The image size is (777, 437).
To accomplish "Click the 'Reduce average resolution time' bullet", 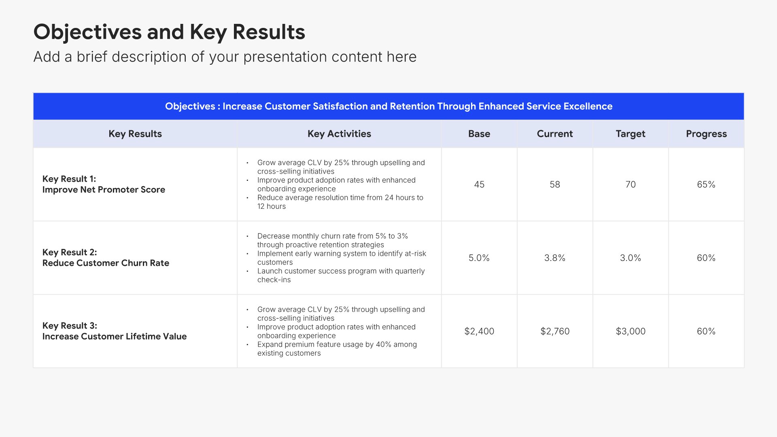I will (x=340, y=202).
